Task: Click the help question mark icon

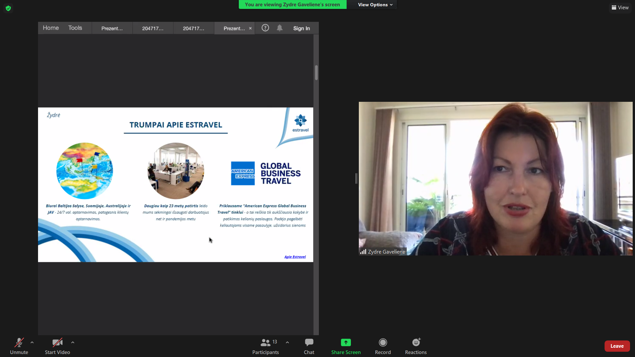Action: pyautogui.click(x=265, y=28)
